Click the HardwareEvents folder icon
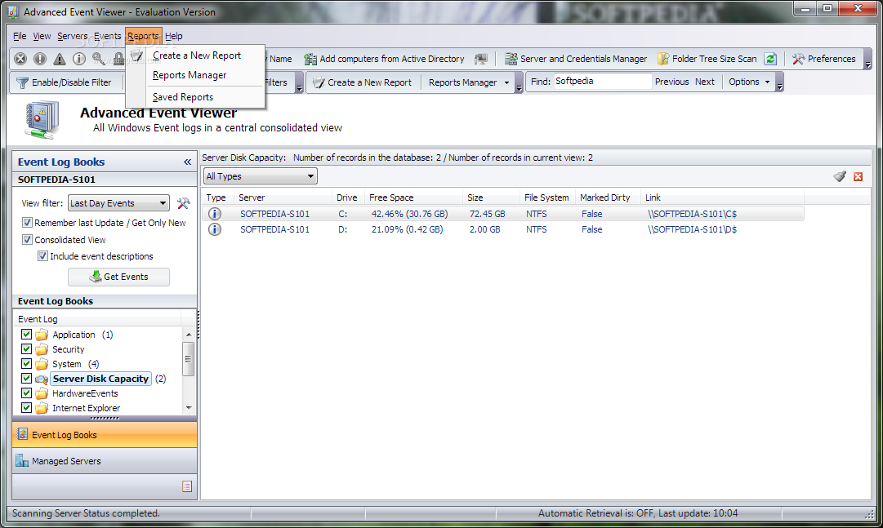Screen dimensions: 883x528 [42, 393]
